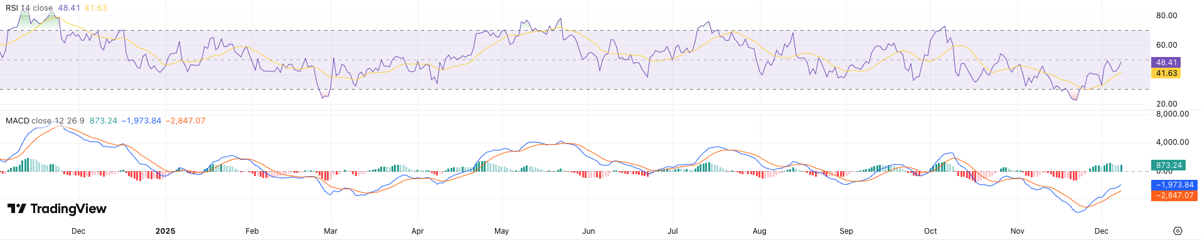Click the 8,000.00 level on MACD scale
The width and height of the screenshot is (1202, 240).
[x=1173, y=114]
